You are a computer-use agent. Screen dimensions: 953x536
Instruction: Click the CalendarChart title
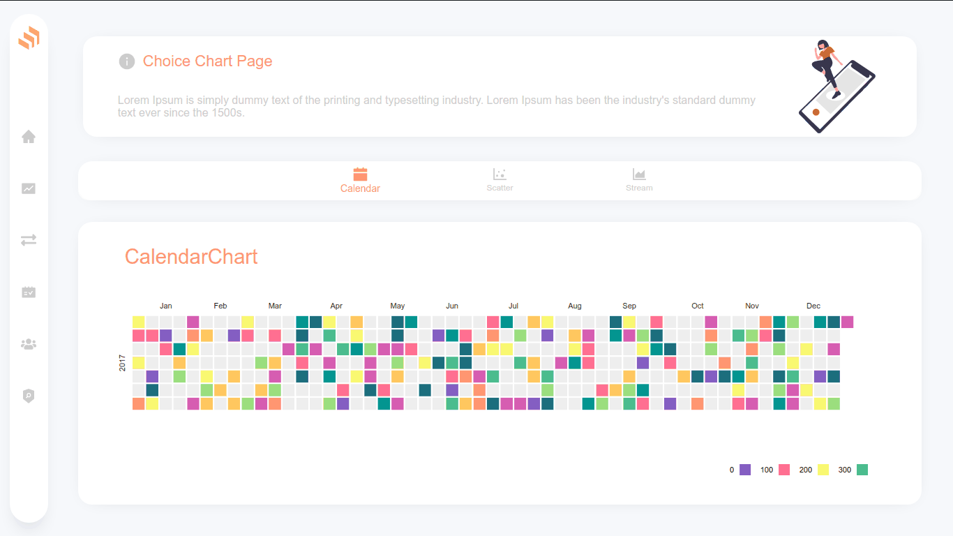click(x=191, y=257)
